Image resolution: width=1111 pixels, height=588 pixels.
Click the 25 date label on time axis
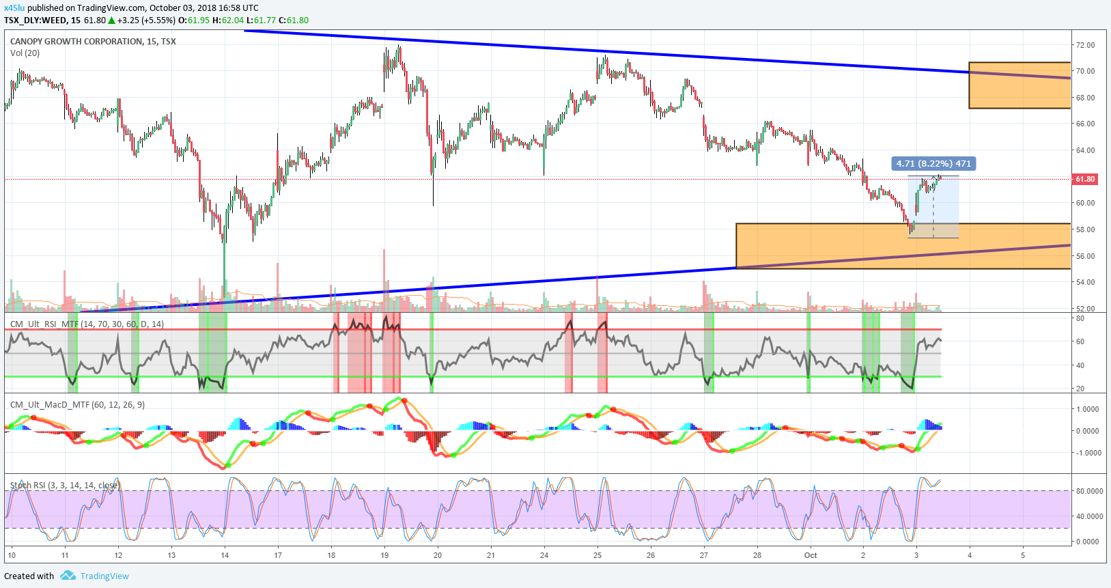coord(597,555)
